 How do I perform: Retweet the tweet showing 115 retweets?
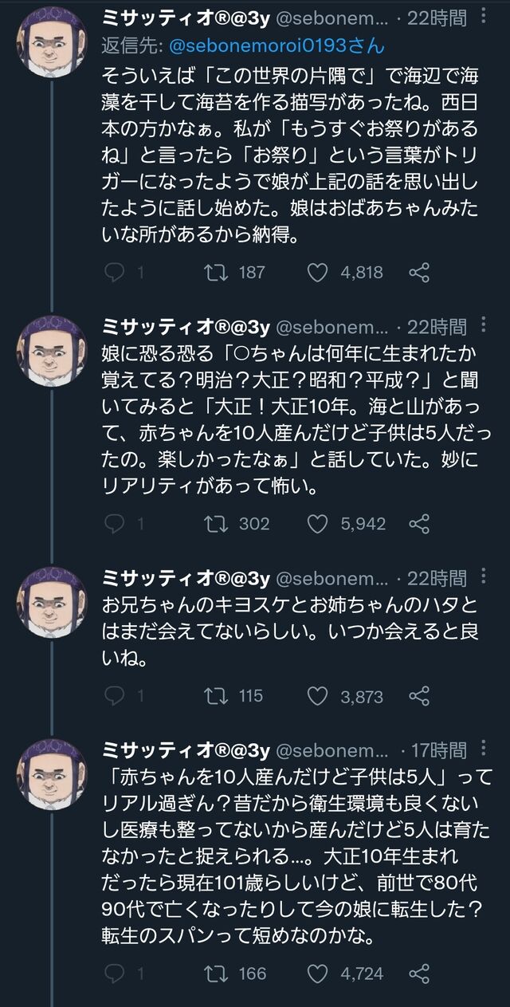click(214, 696)
